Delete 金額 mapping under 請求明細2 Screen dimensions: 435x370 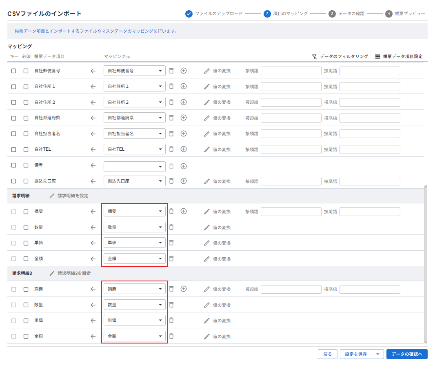171,336
